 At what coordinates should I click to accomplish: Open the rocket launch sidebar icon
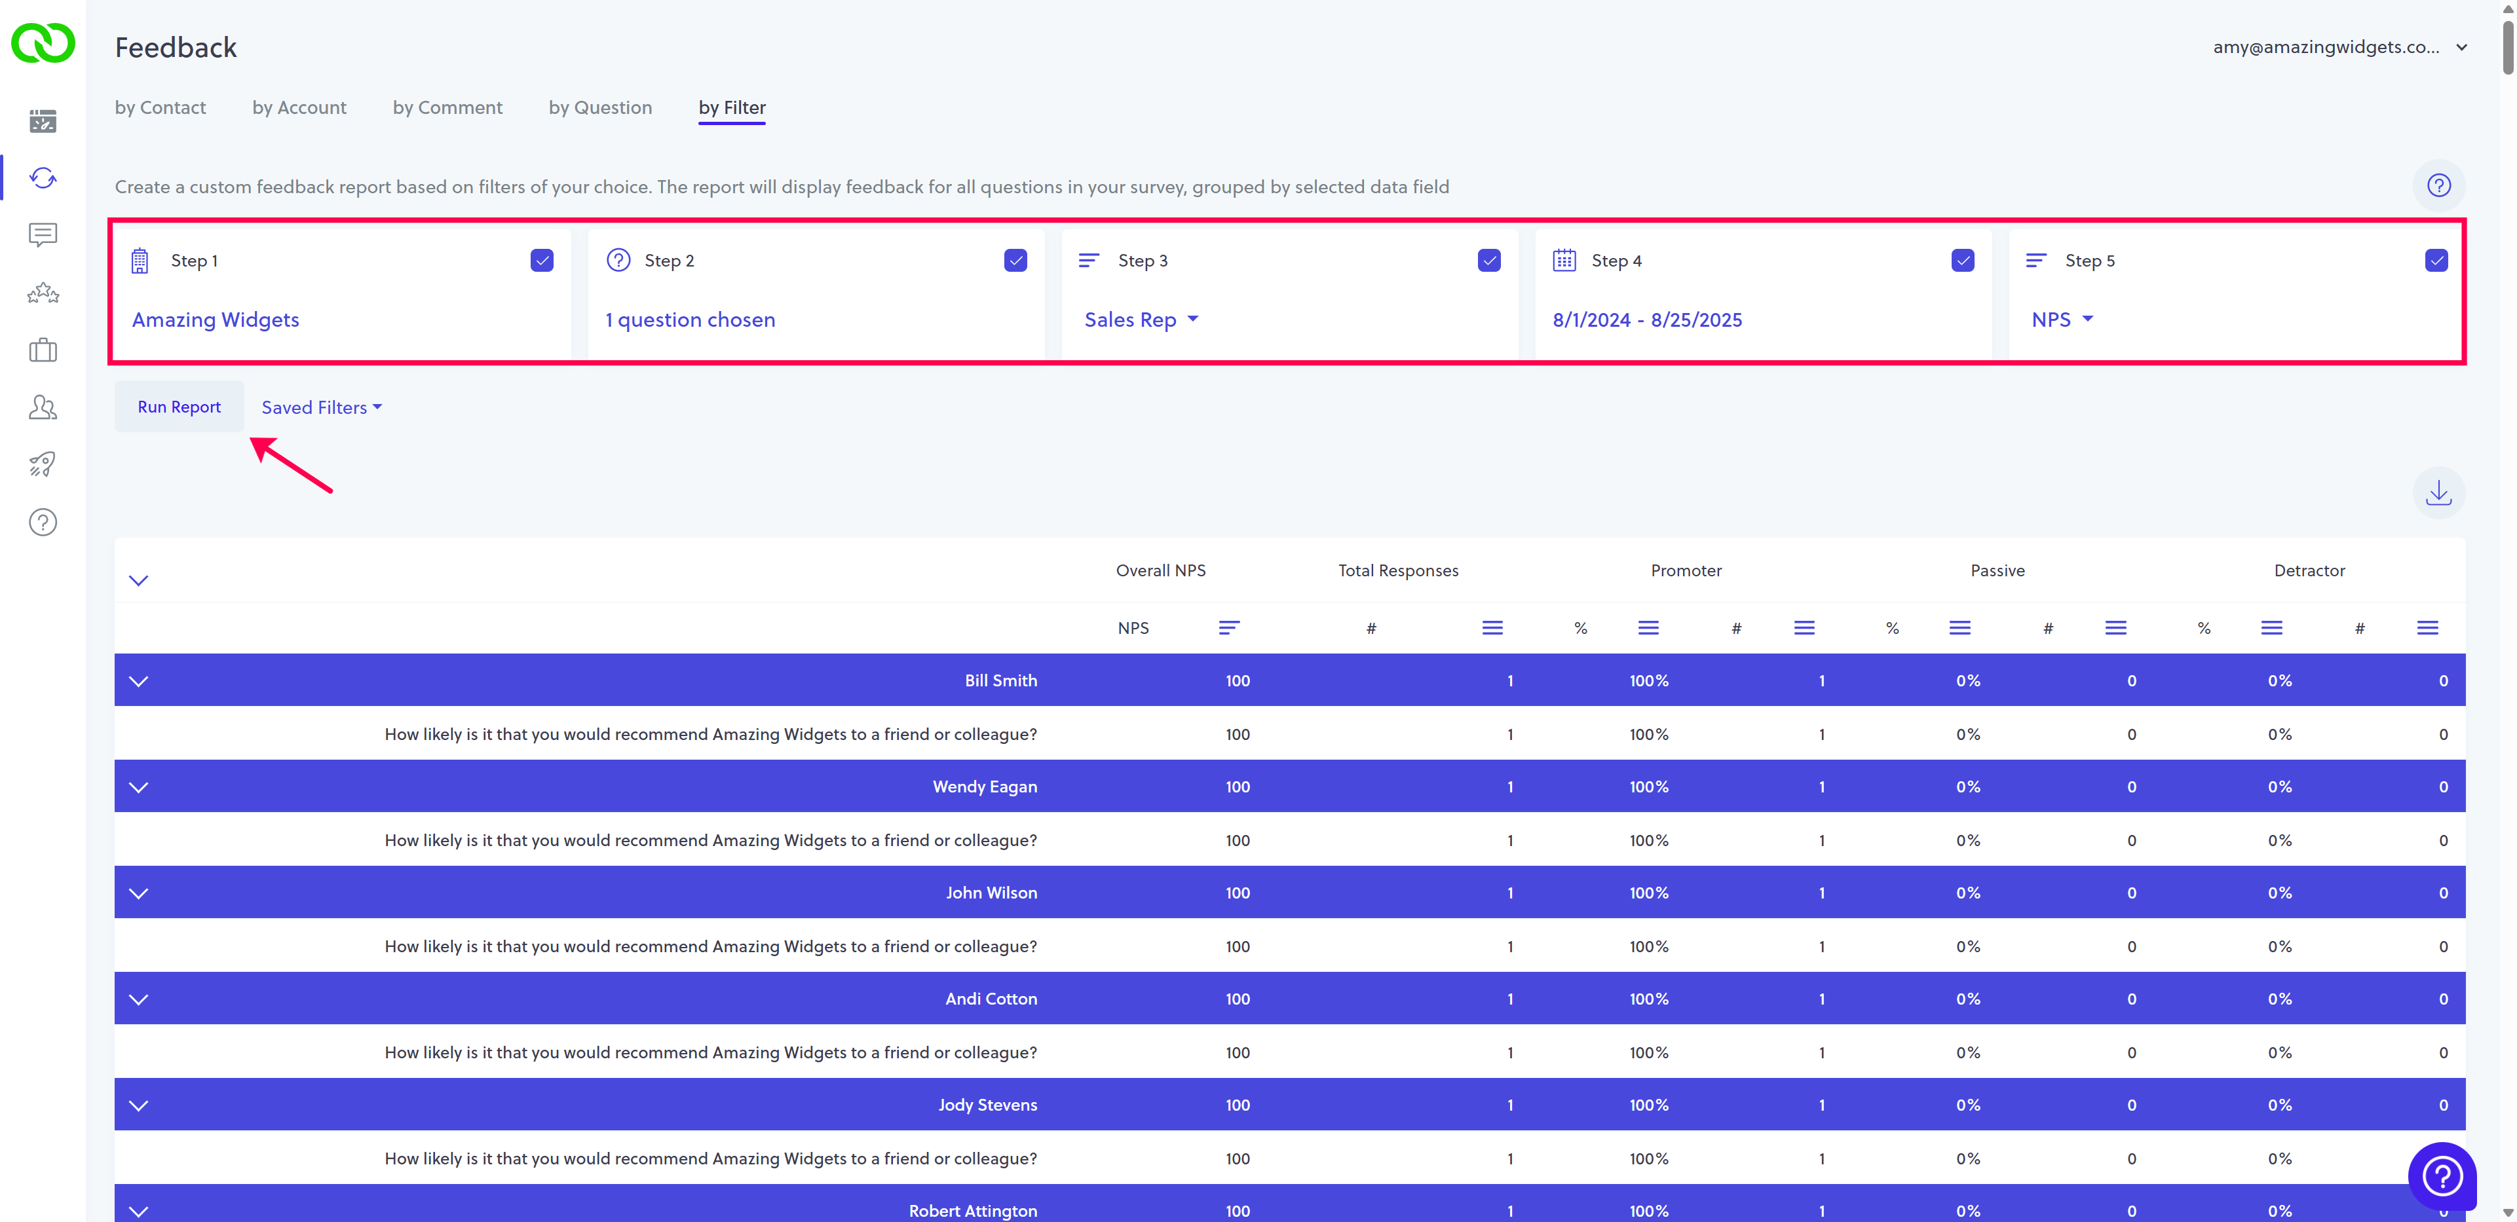43,464
